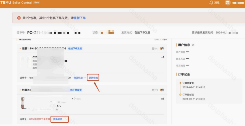Image resolution: width=245 pixels, height=126 pixels.
Task: Open package 1 product thumbnail
Action: tap(26, 62)
